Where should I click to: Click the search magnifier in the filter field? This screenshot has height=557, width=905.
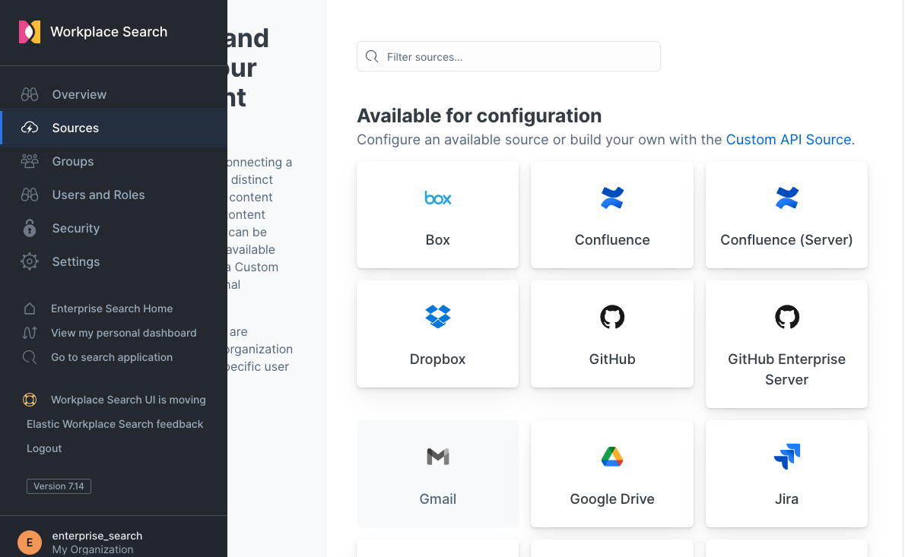coord(372,56)
